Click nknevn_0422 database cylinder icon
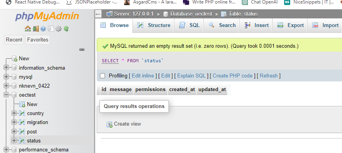This screenshot has height=153, width=342. click(x=14, y=86)
